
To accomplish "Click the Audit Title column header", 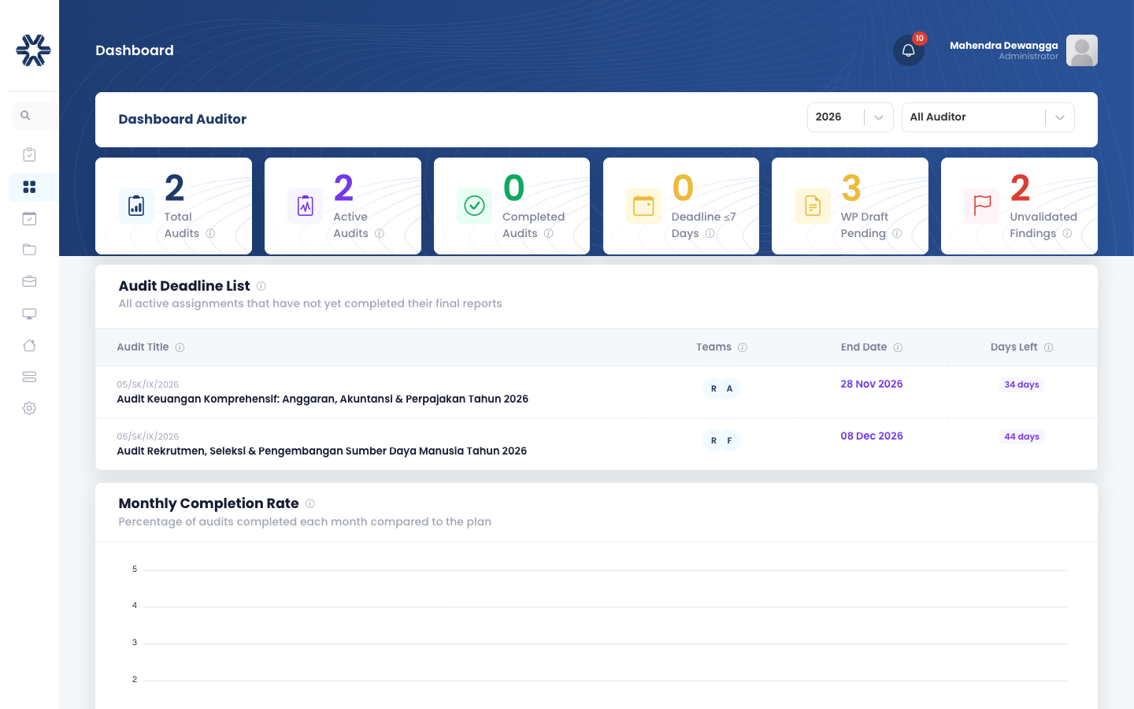I will 143,347.
